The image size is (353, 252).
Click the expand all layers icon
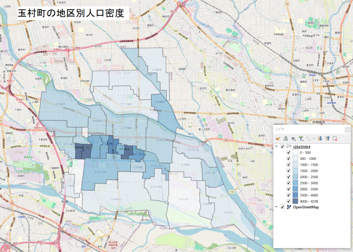click(x=320, y=139)
